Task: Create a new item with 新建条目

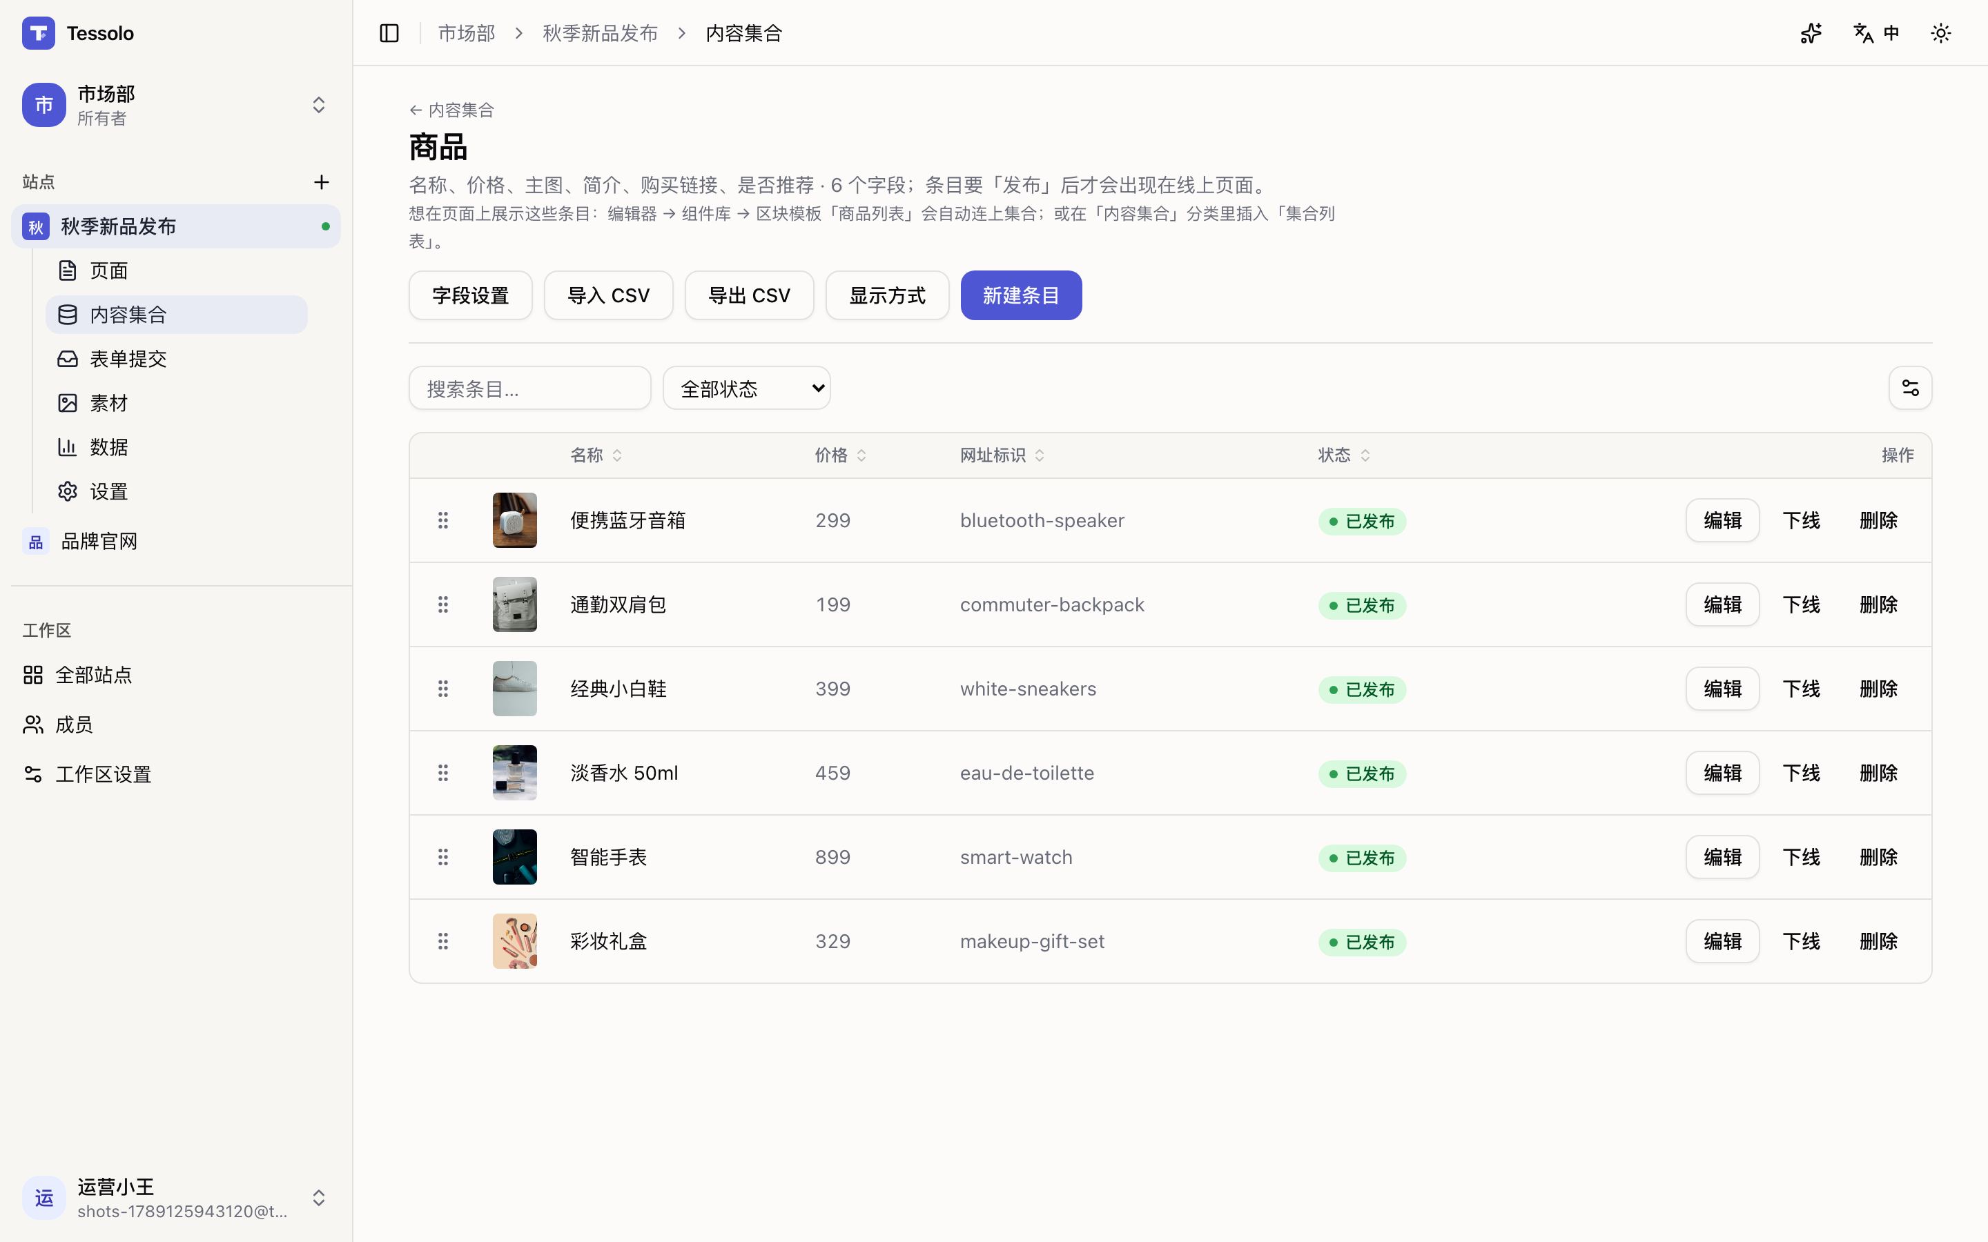Action: (x=1021, y=295)
